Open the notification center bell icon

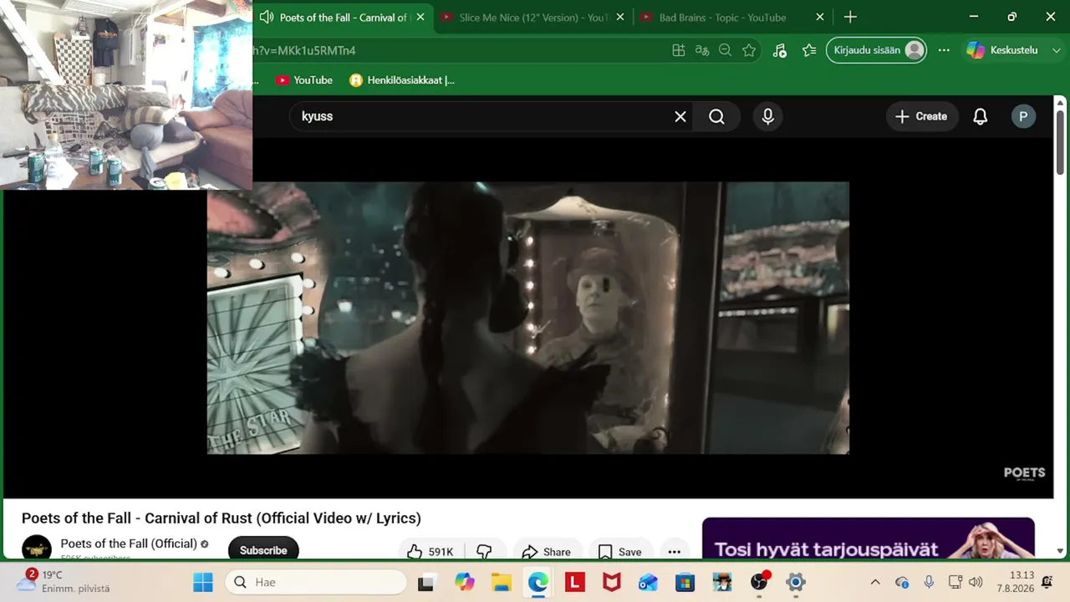1047,582
